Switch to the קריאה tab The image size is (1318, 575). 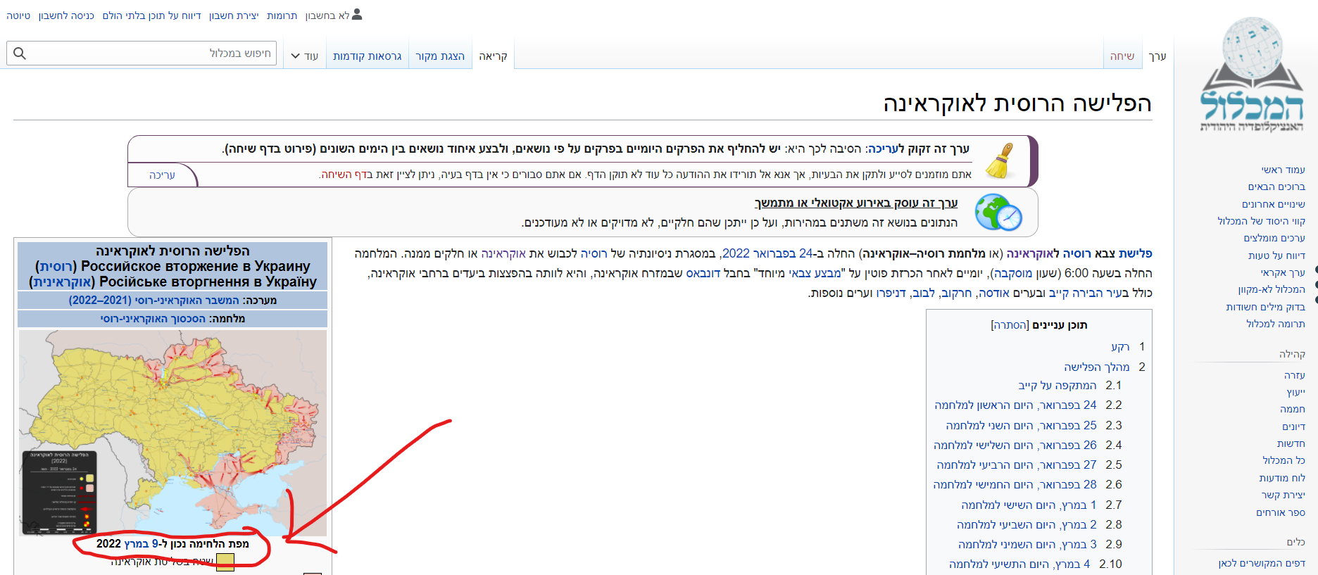pos(493,56)
